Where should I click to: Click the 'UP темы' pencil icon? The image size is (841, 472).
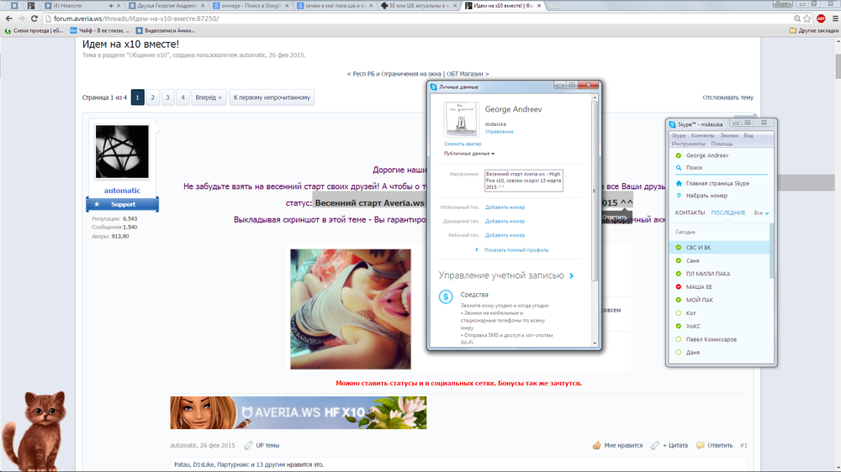248,445
